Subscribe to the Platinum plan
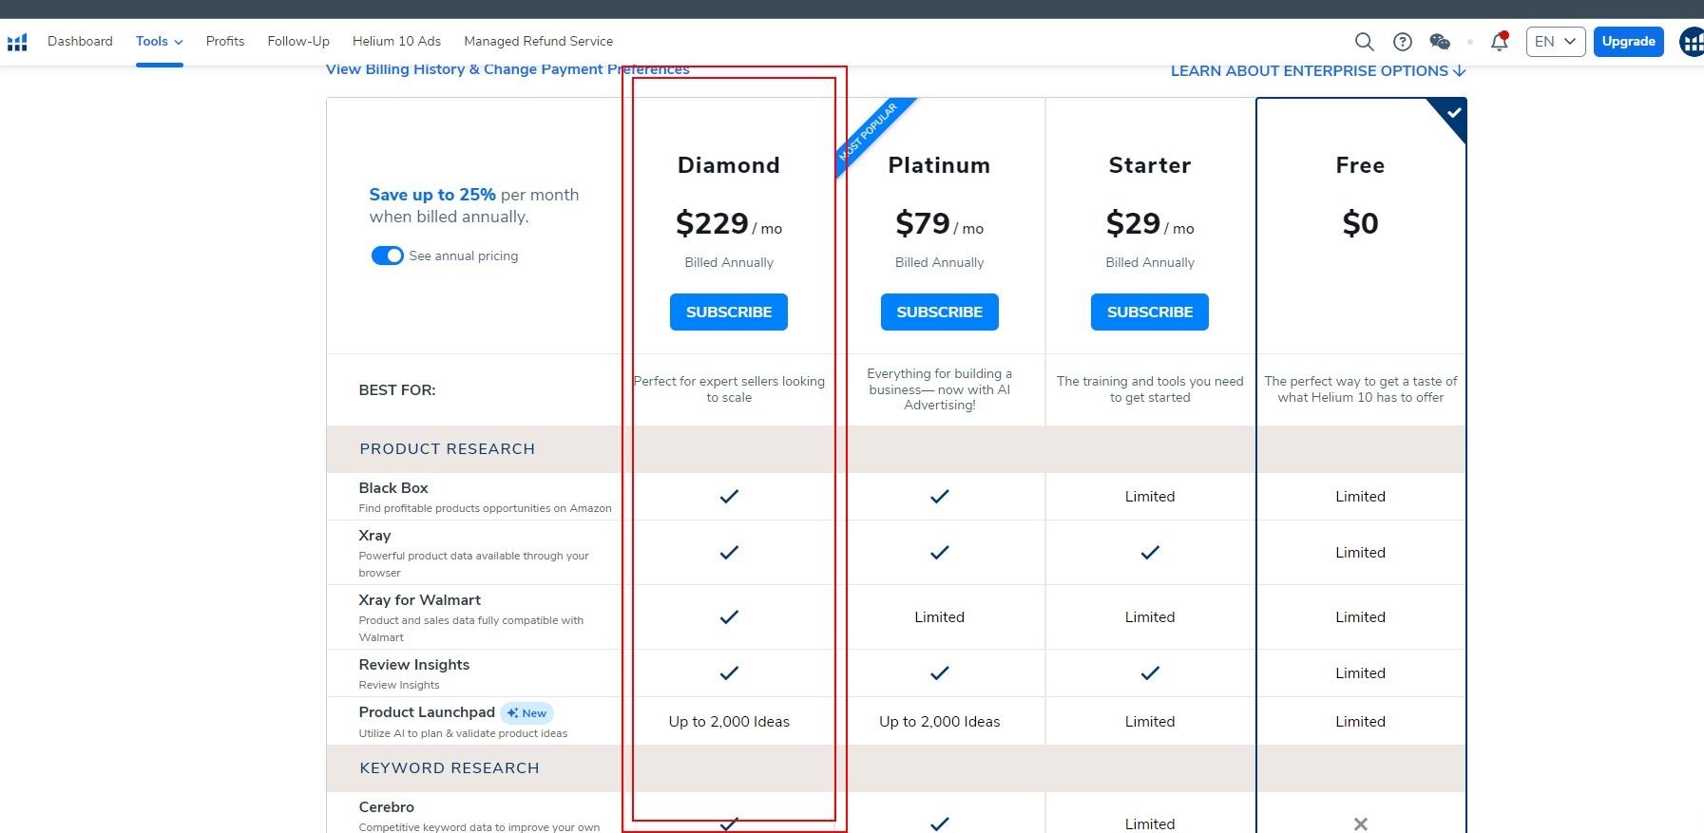1704x833 pixels. (939, 312)
